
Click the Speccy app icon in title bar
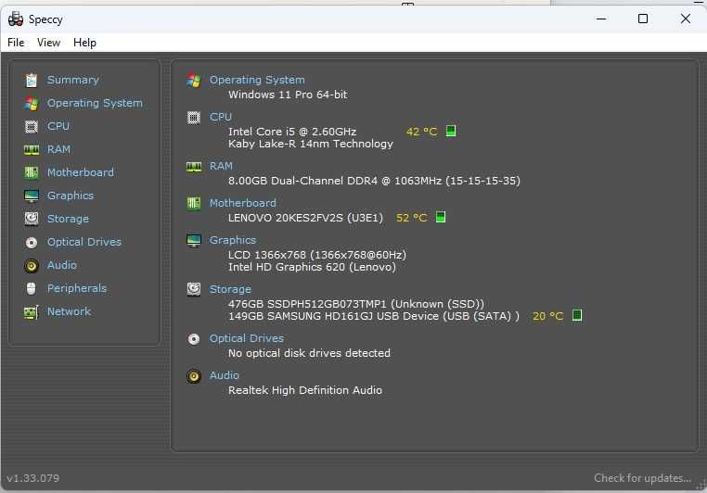pos(16,19)
